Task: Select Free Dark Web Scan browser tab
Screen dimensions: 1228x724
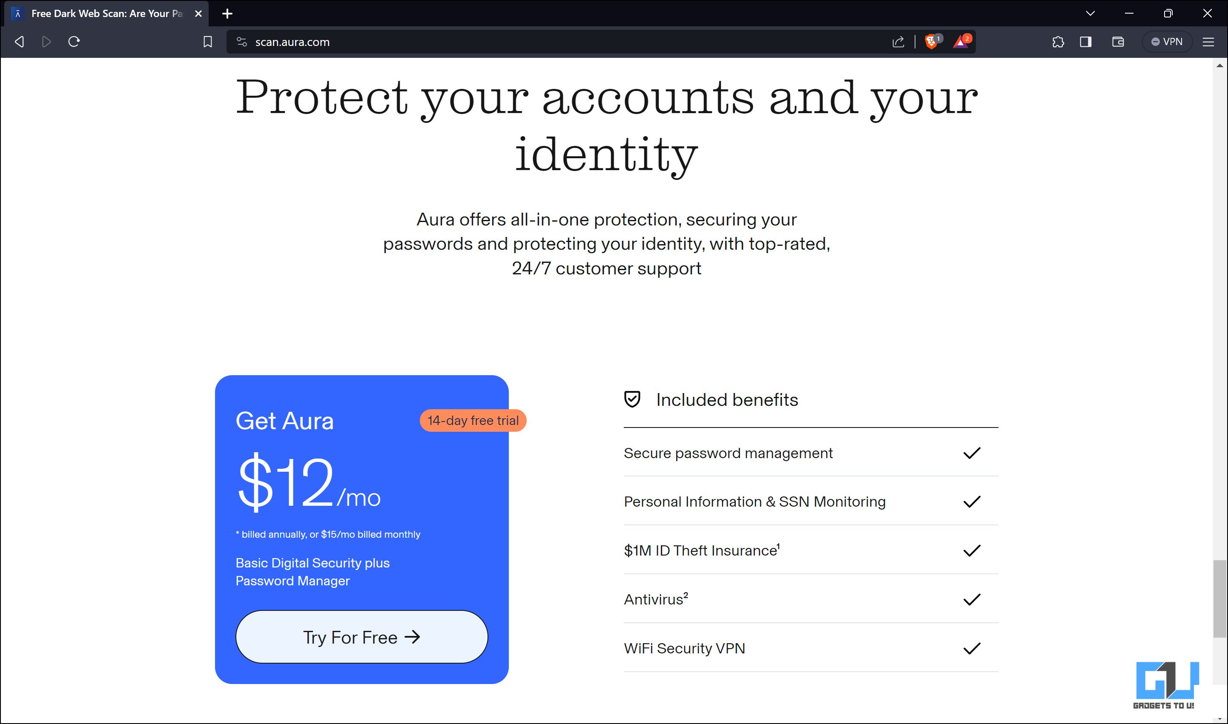Action: (x=103, y=14)
